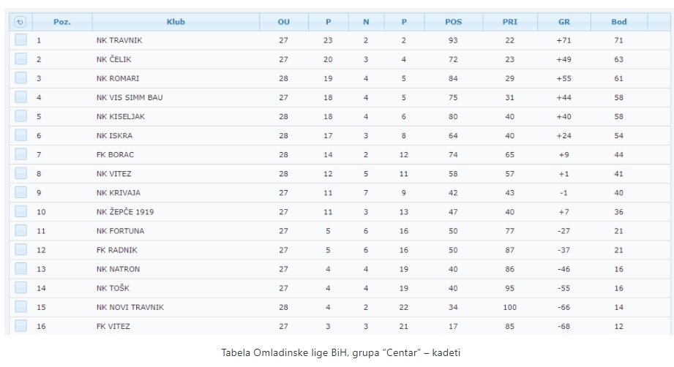Click the N draws column header
Screen dimensions: 674x367
366,22
